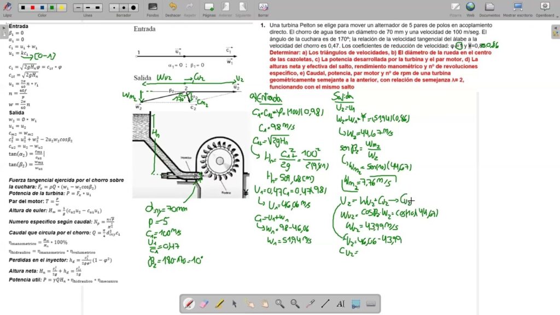Open the Fondos background options

tap(153, 8)
